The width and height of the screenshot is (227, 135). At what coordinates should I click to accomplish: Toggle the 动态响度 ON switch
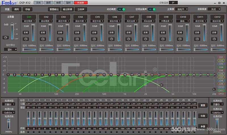tap(121, 9)
